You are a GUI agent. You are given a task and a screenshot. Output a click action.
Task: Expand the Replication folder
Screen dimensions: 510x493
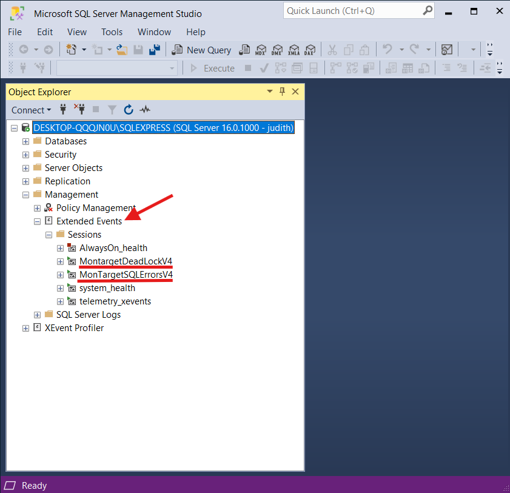click(x=25, y=181)
